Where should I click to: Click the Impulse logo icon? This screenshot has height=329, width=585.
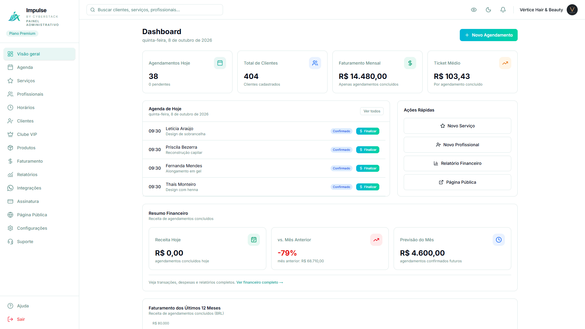click(14, 17)
